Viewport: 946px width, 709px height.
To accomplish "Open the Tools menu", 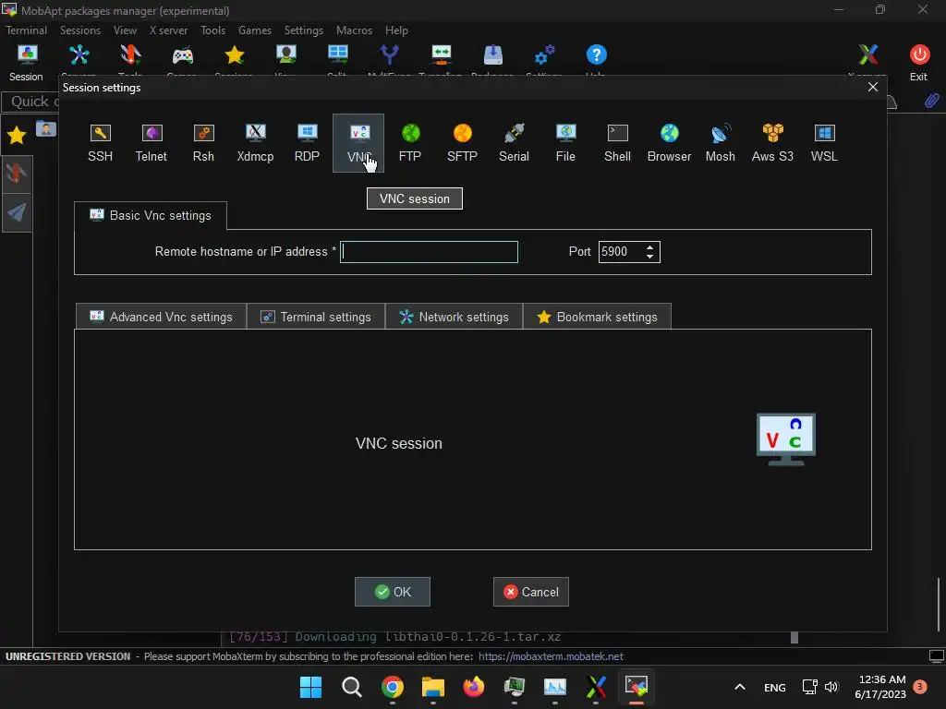I will coord(213,30).
